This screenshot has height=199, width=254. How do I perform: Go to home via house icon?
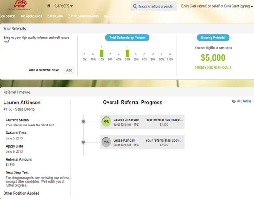(49, 6)
